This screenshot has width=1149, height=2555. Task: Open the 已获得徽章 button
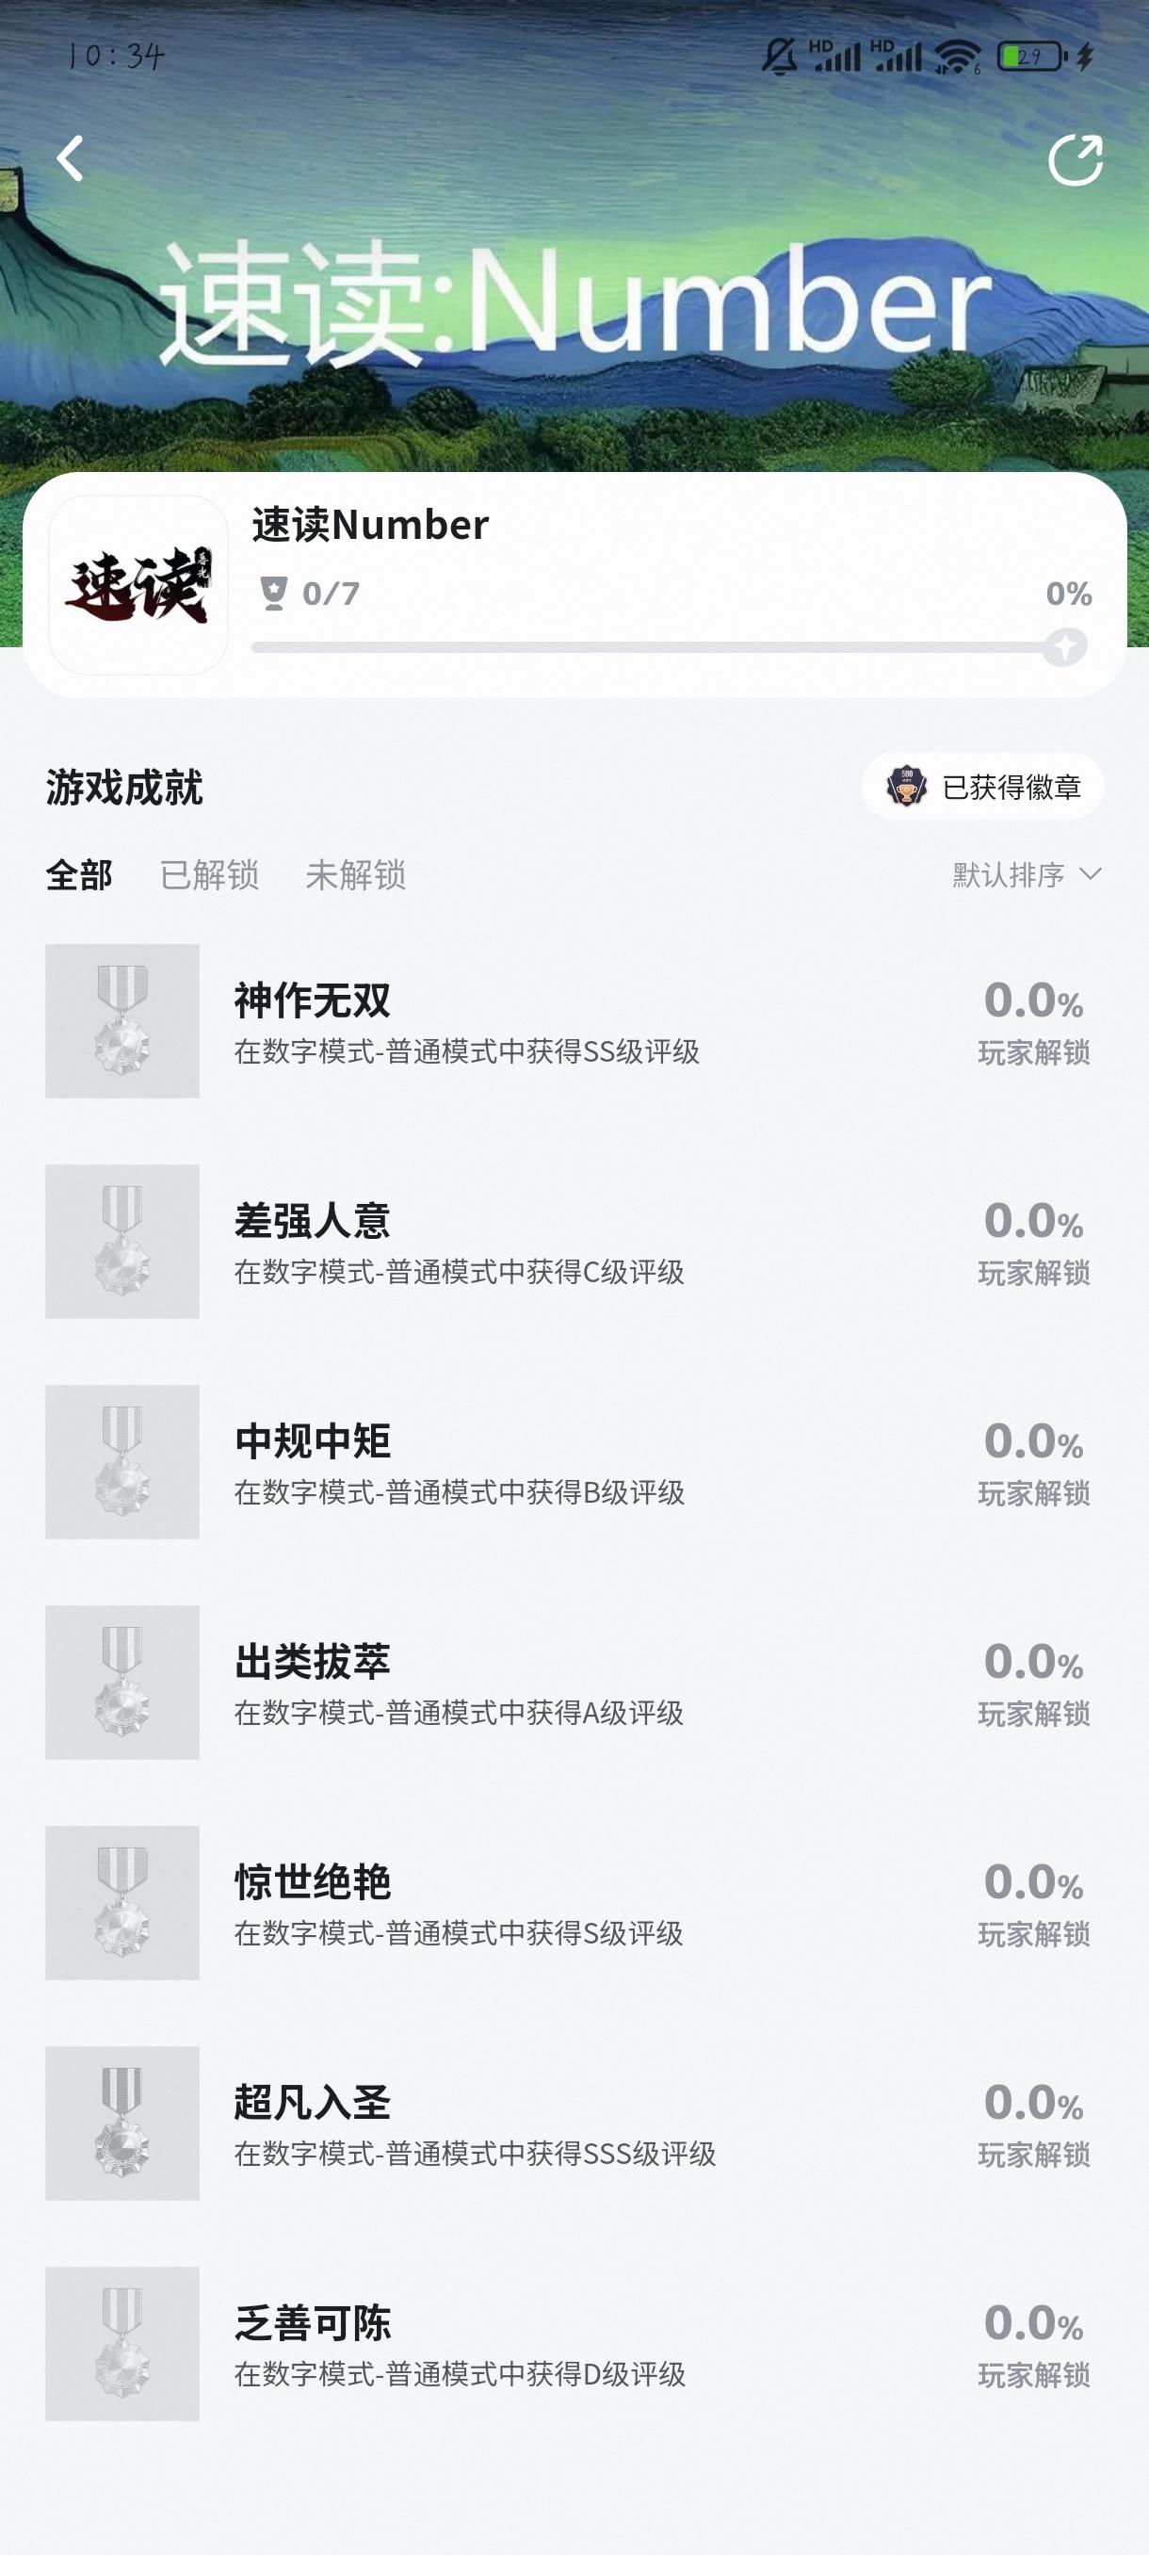coord(982,787)
